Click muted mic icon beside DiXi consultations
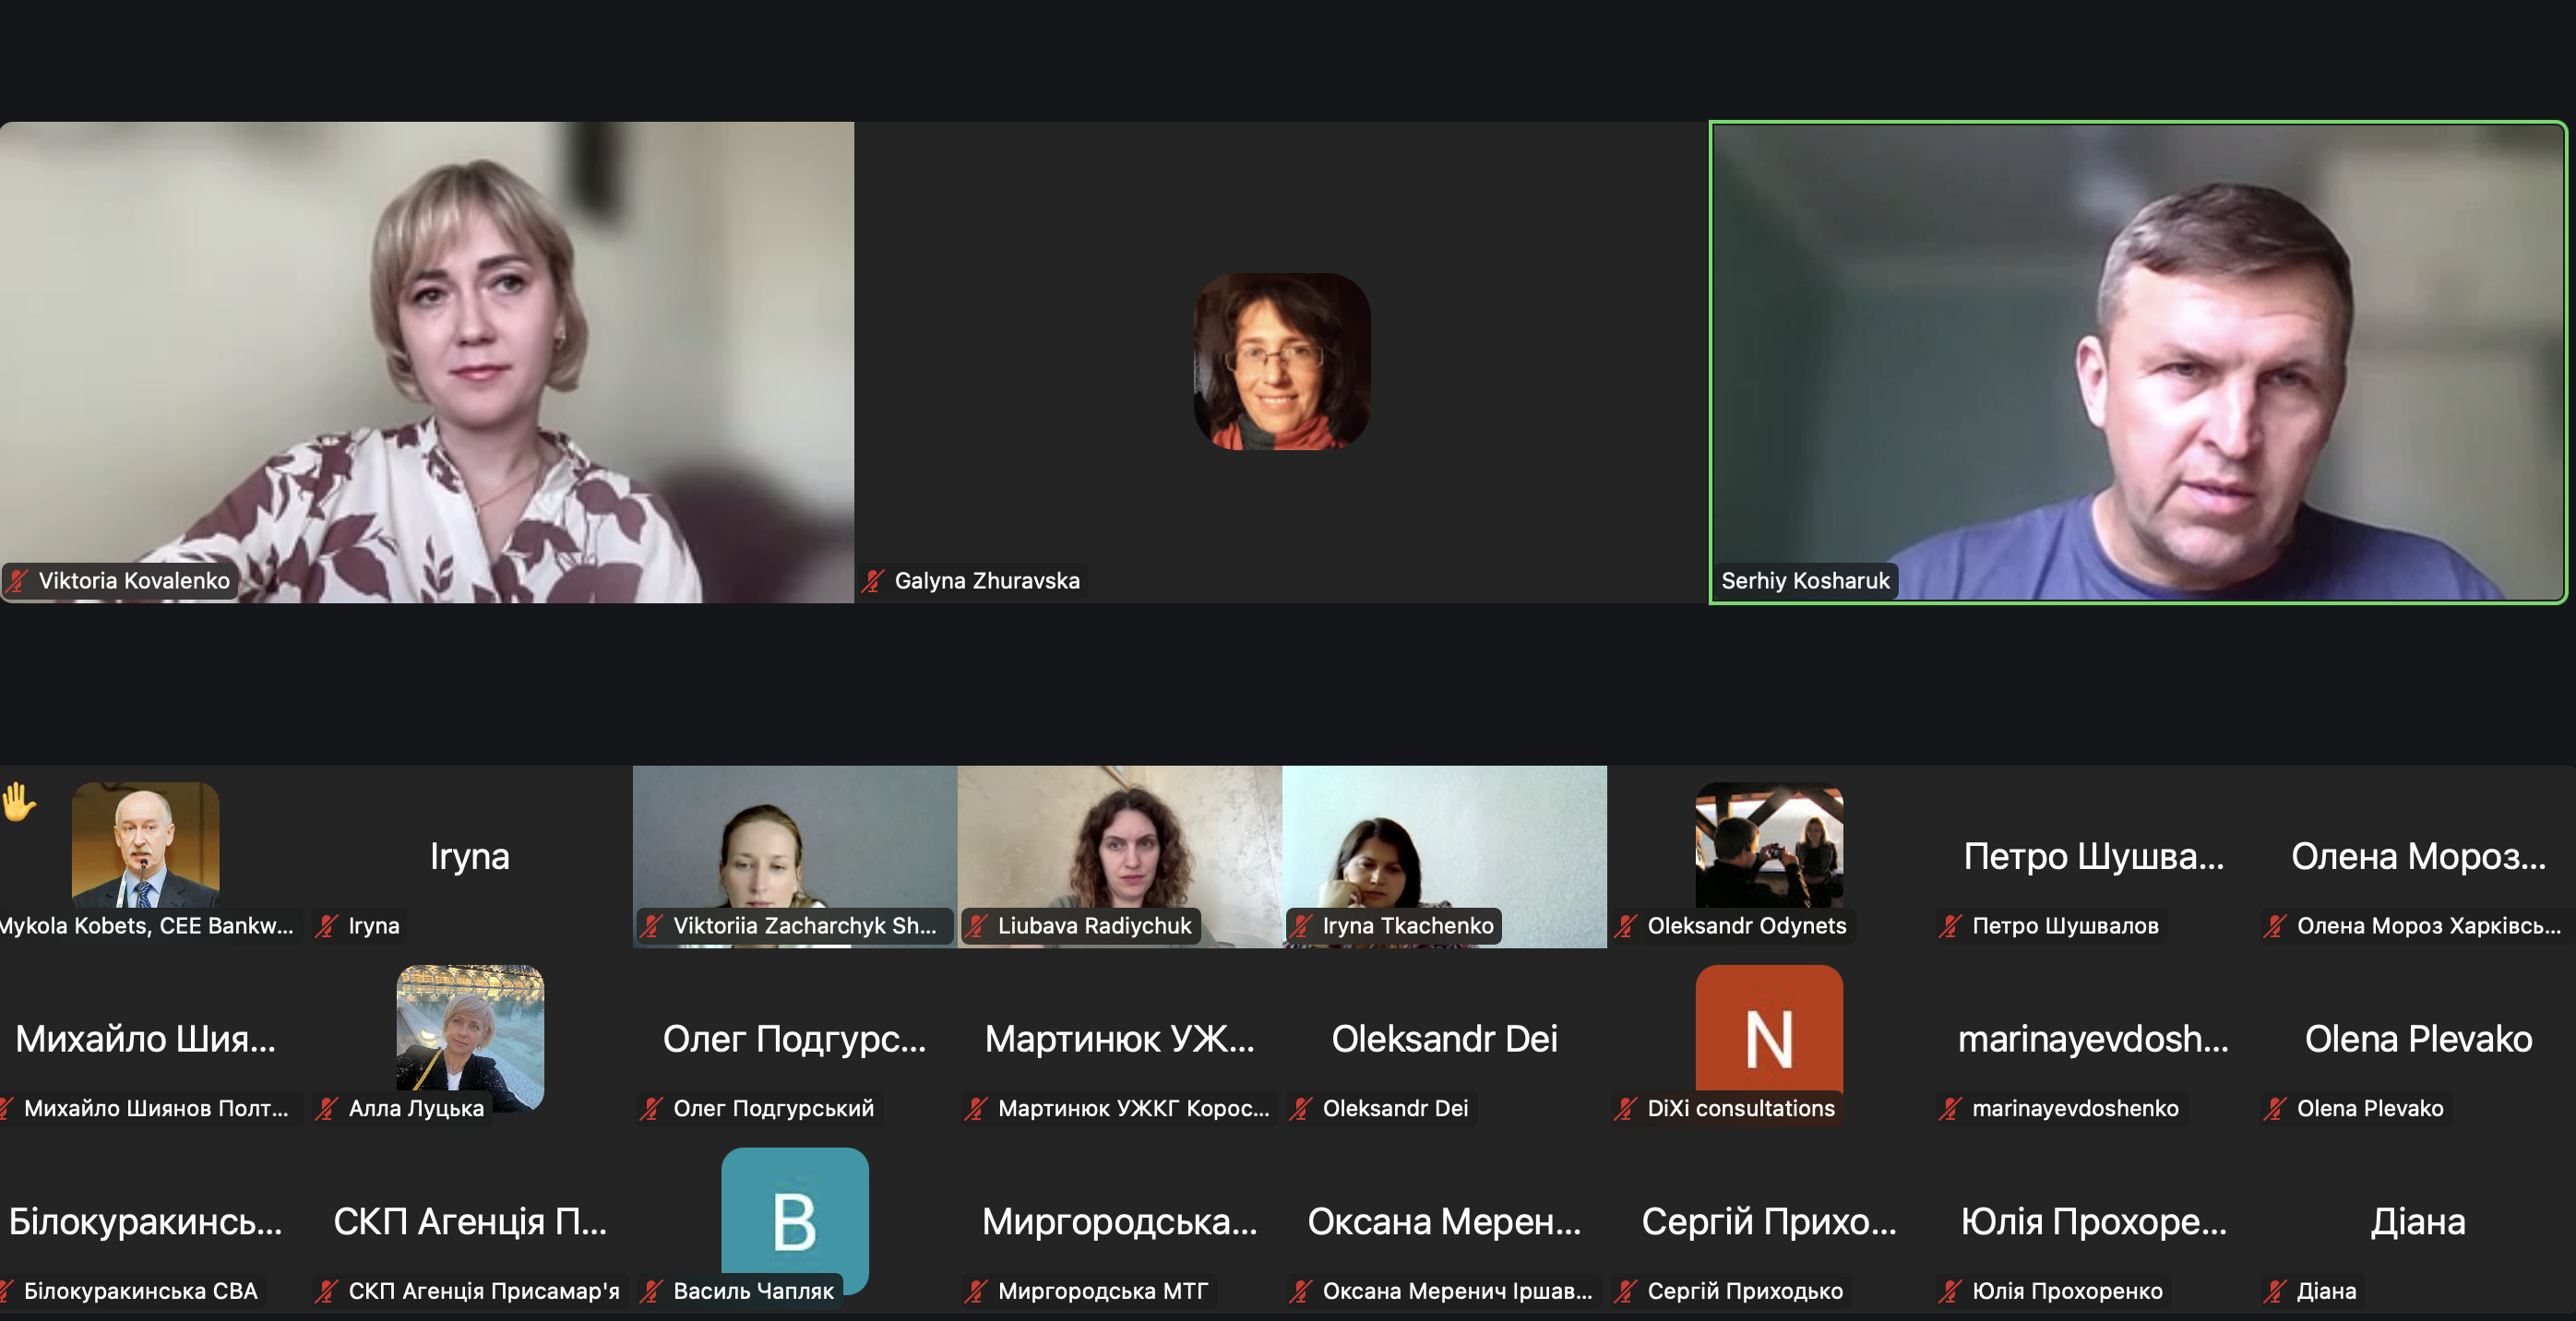 click(1626, 1108)
